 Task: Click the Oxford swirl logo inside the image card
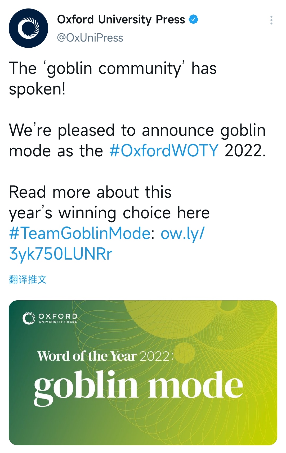click(x=29, y=318)
